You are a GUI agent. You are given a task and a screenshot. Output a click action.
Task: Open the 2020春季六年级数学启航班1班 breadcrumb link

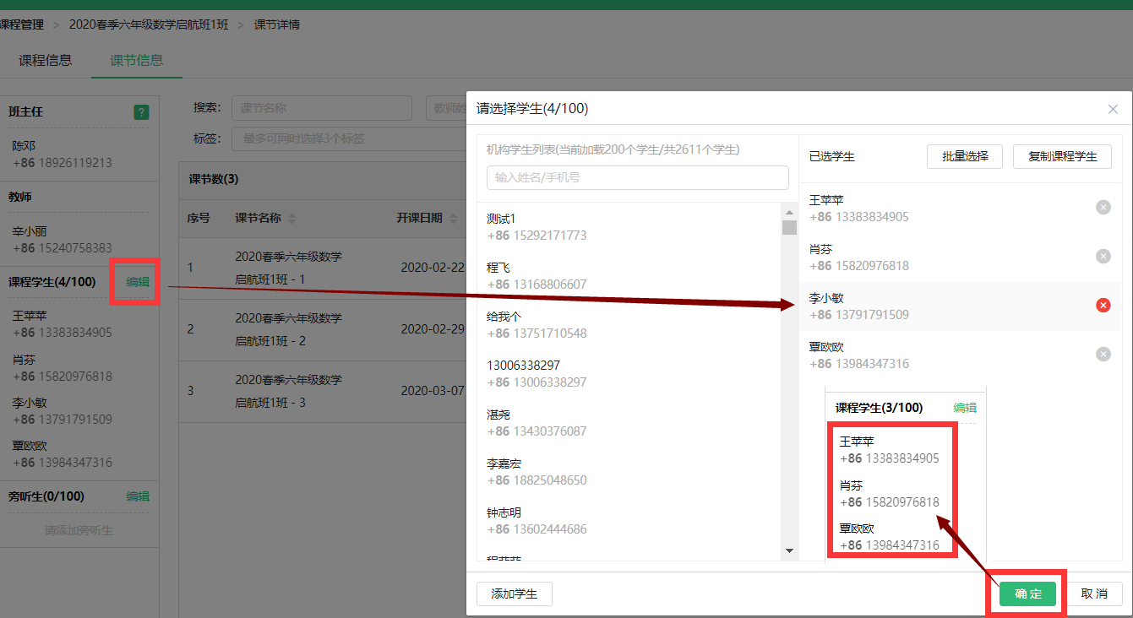[x=149, y=25]
